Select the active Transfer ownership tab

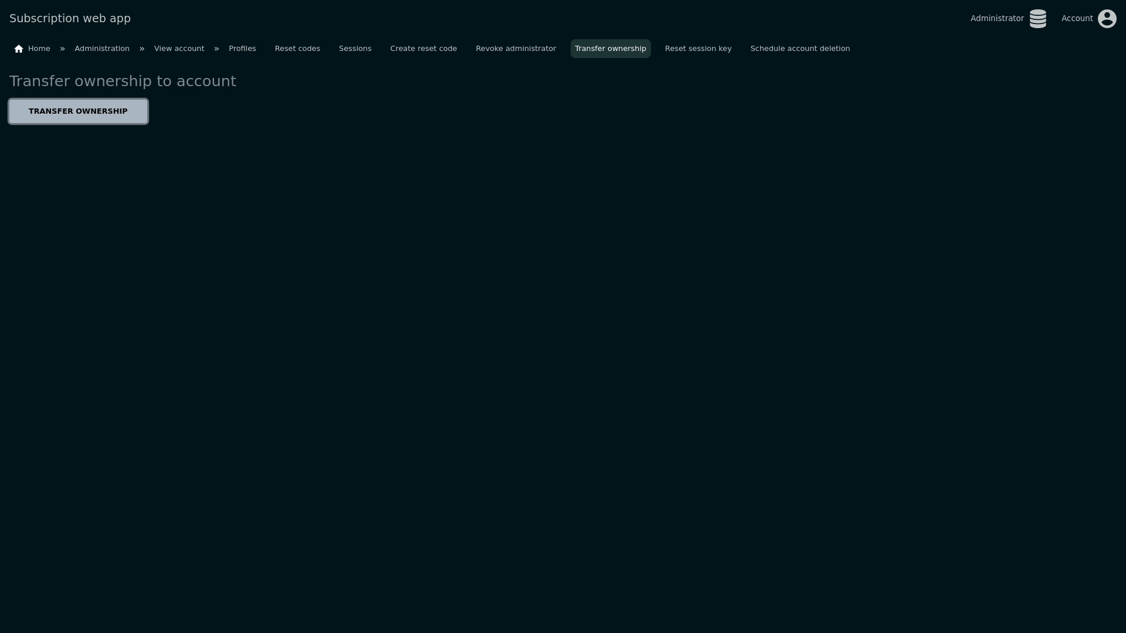click(x=610, y=49)
